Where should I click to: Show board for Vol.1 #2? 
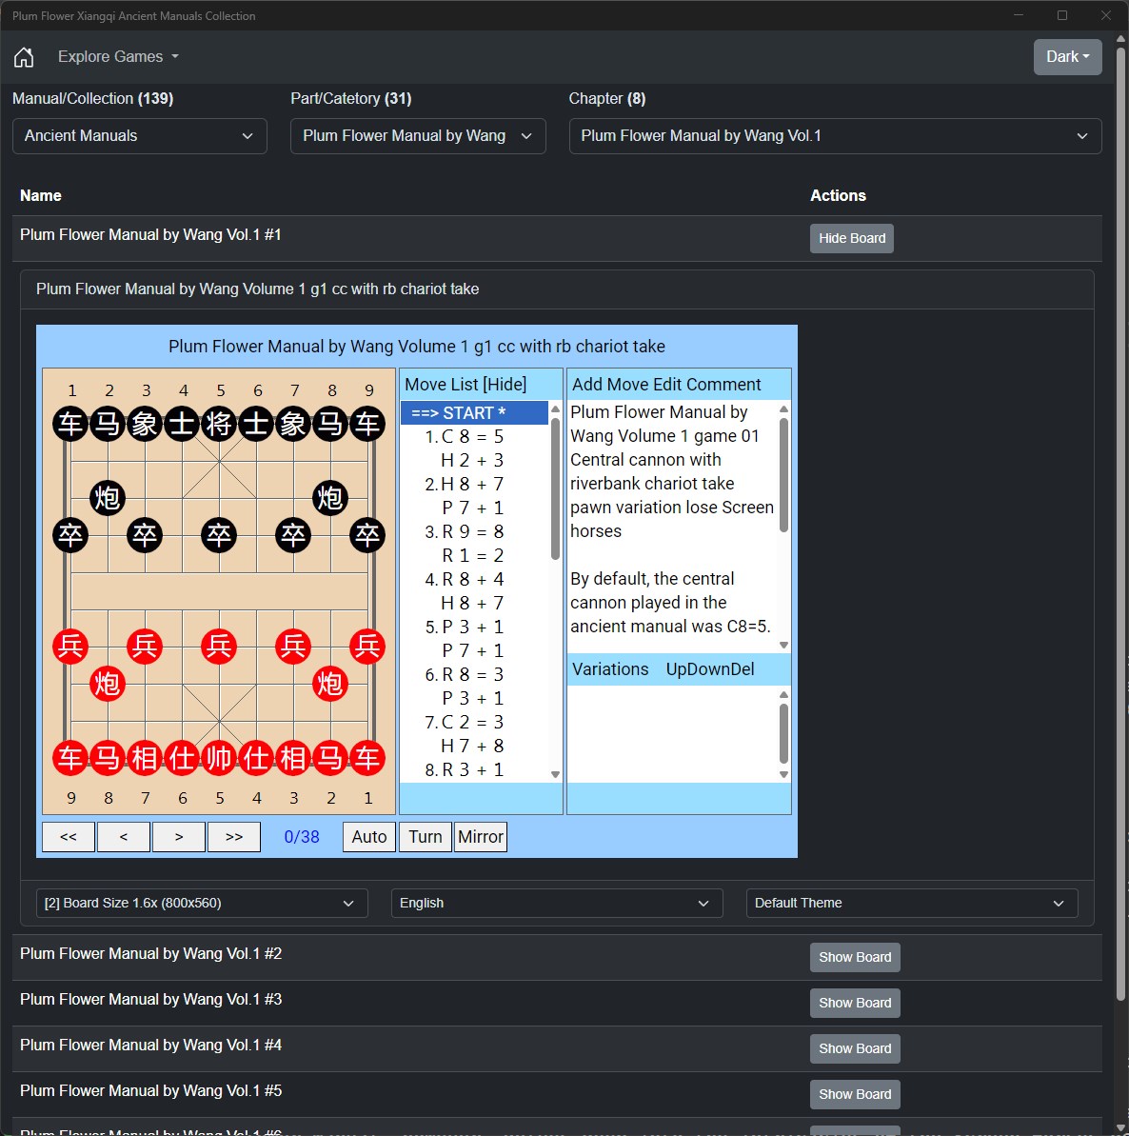coord(855,957)
